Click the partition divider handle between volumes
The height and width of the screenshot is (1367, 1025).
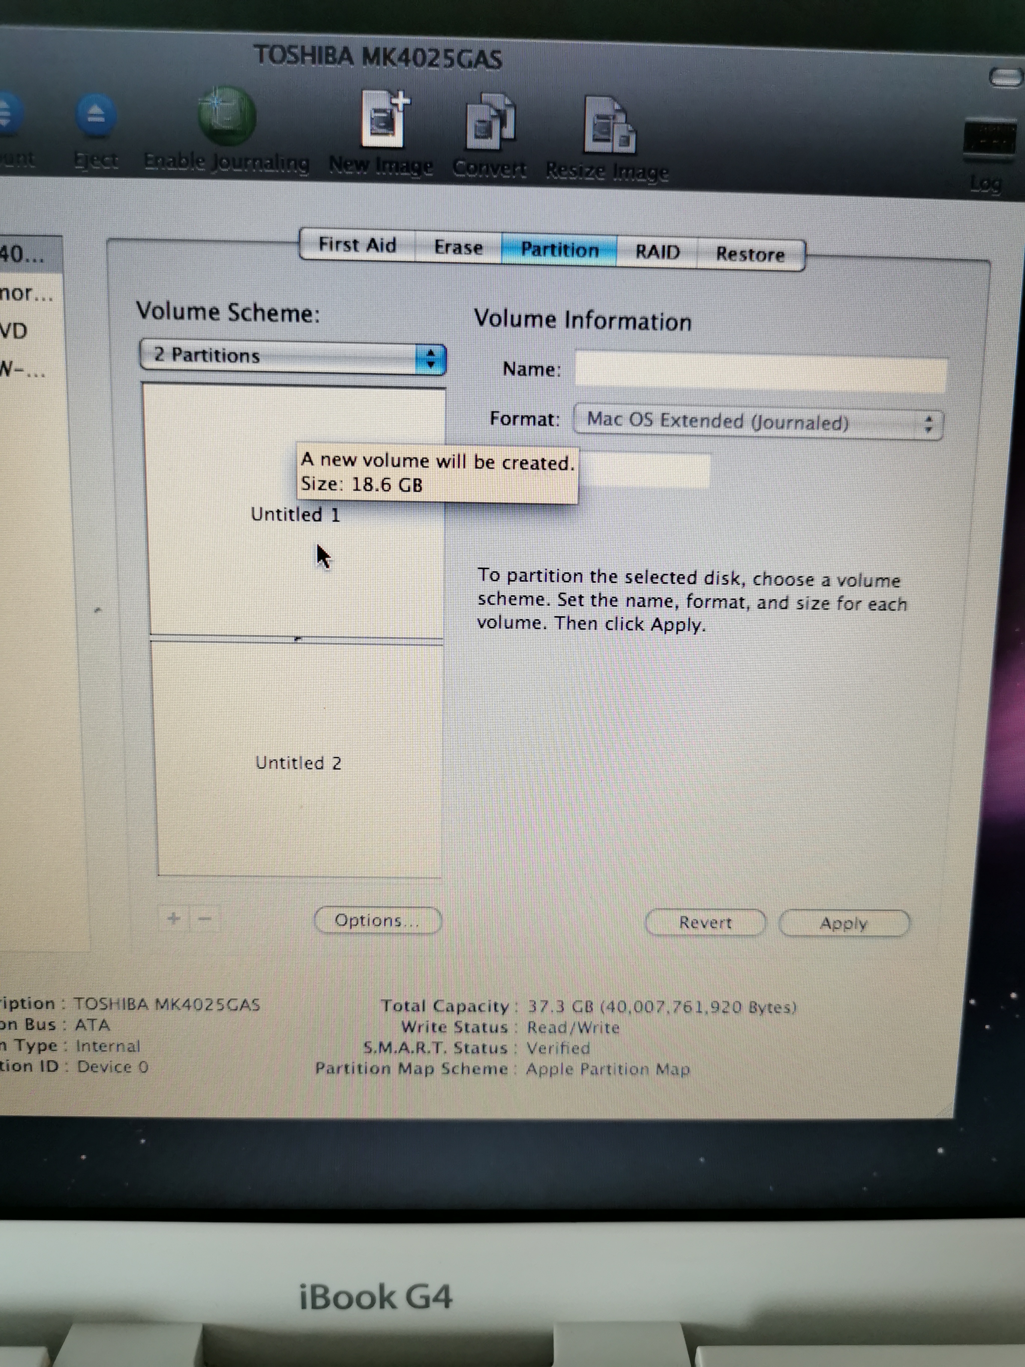pyautogui.click(x=297, y=640)
